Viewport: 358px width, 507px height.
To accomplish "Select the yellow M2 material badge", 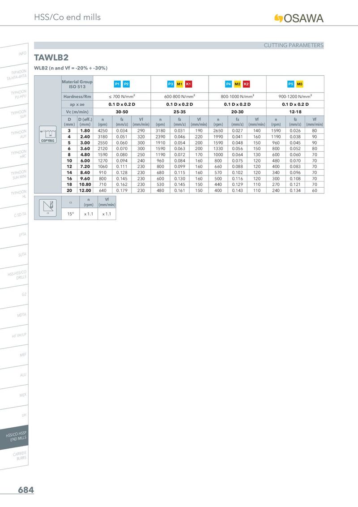I will 238,84.
